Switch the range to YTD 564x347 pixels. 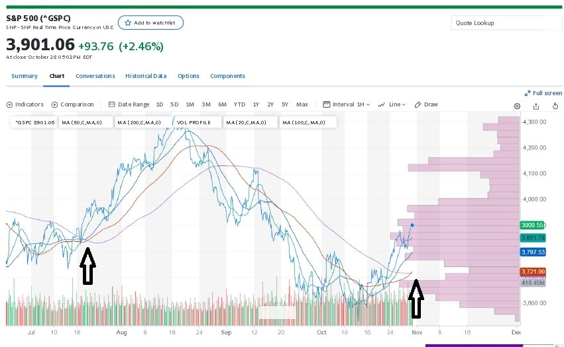coord(239,104)
